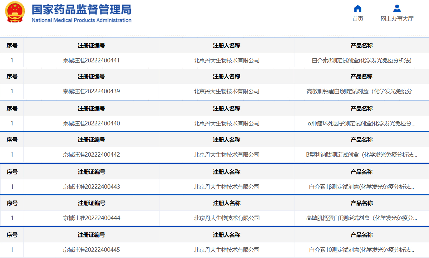Click 序号 header above the 20222400441 row

click(12, 46)
